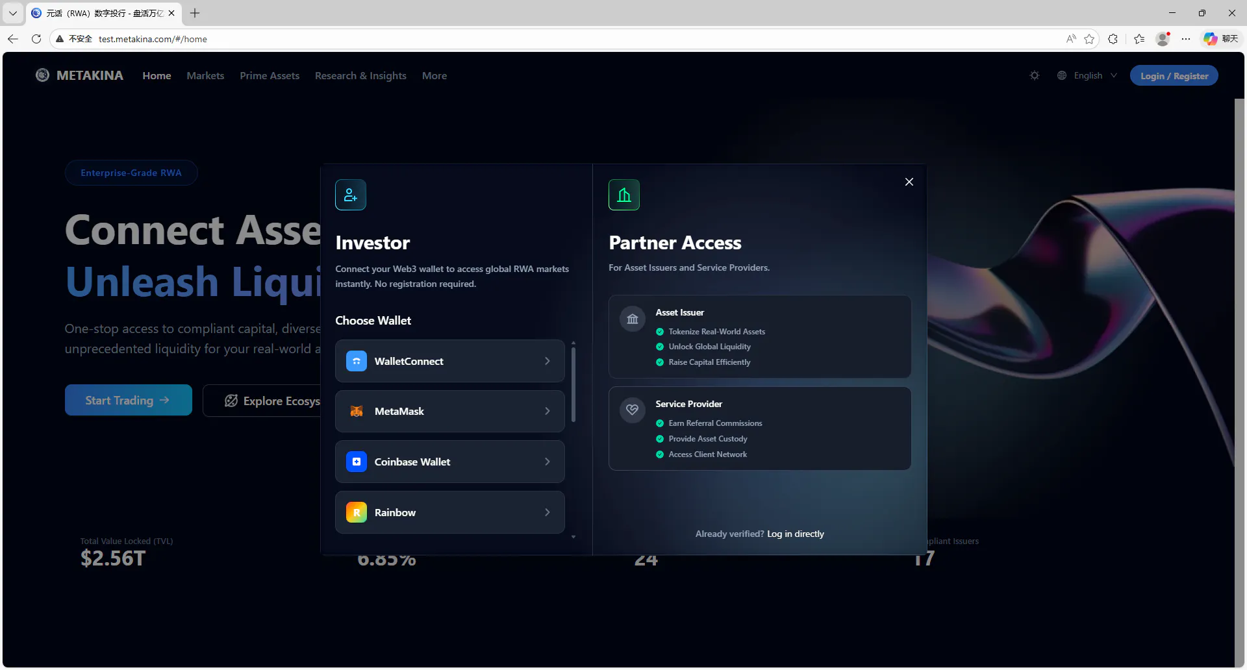
Task: Click the wallet list scroll-down arrow
Action: pos(573,537)
